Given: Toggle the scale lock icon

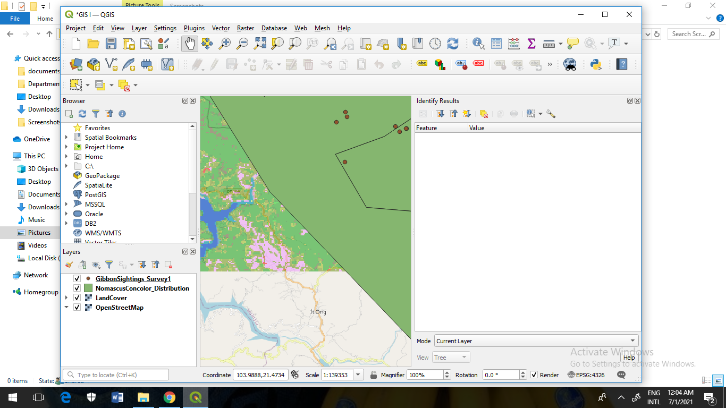Looking at the screenshot, I should pyautogui.click(x=374, y=375).
